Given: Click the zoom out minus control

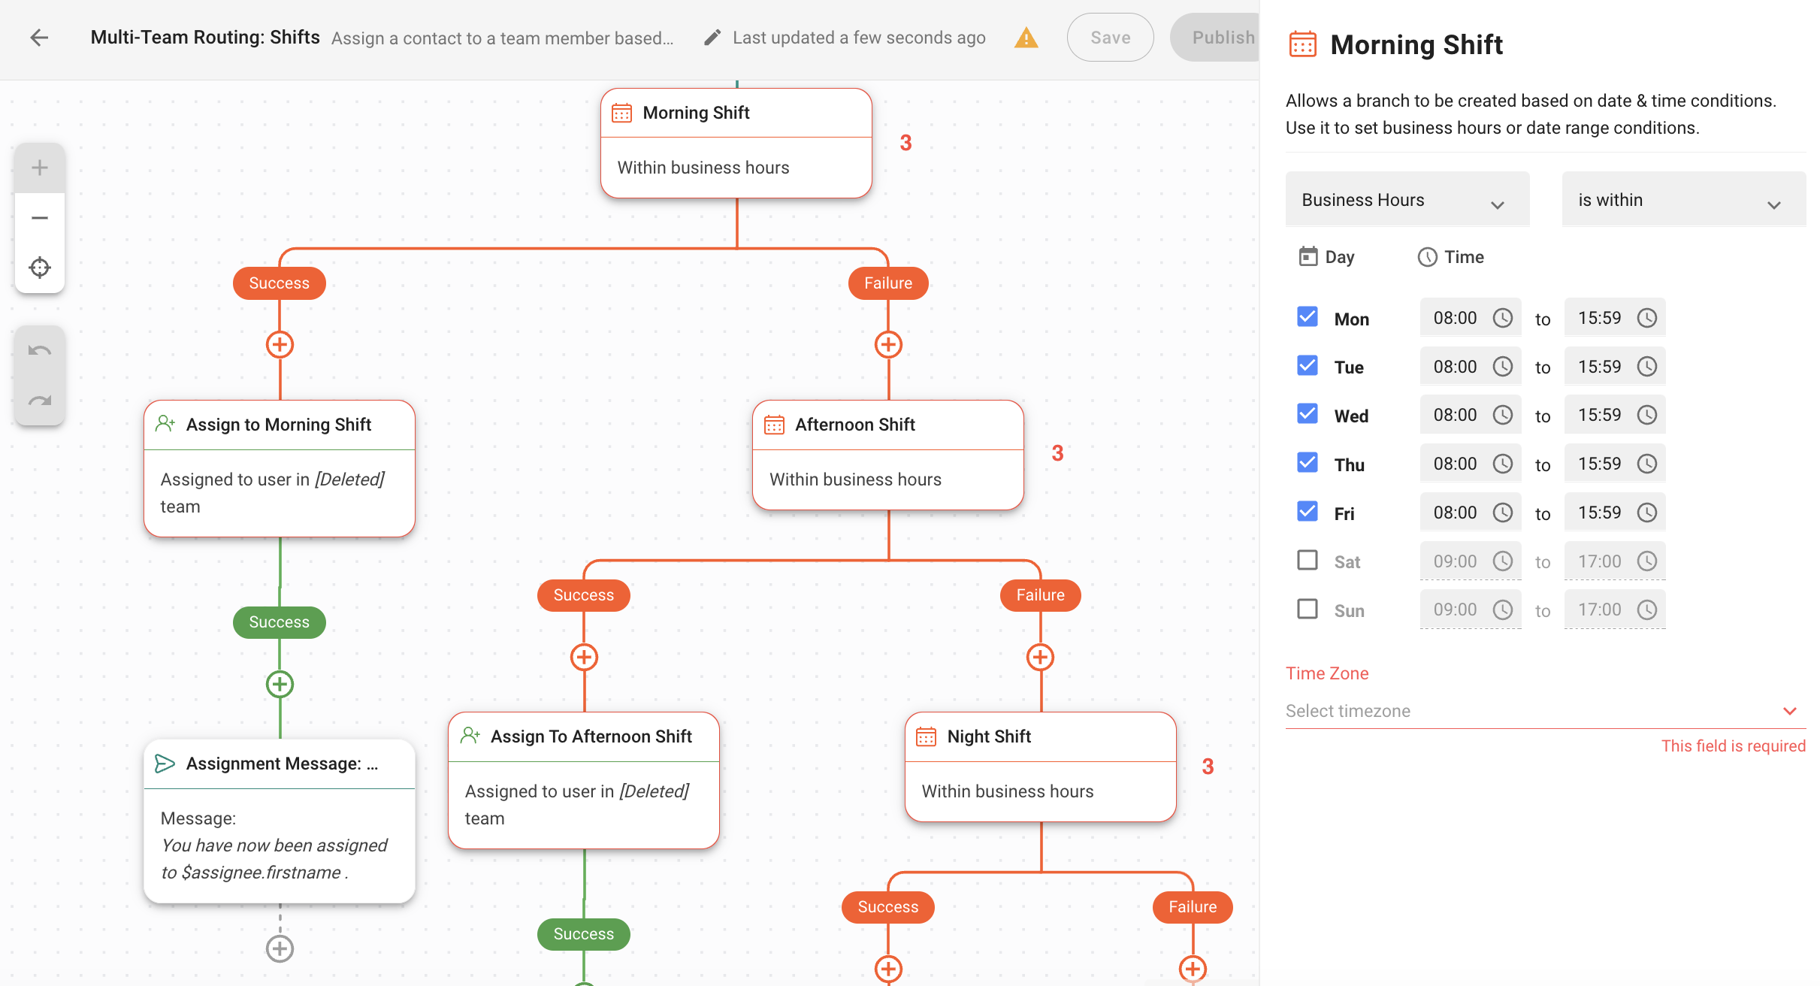Looking at the screenshot, I should pos(40,217).
